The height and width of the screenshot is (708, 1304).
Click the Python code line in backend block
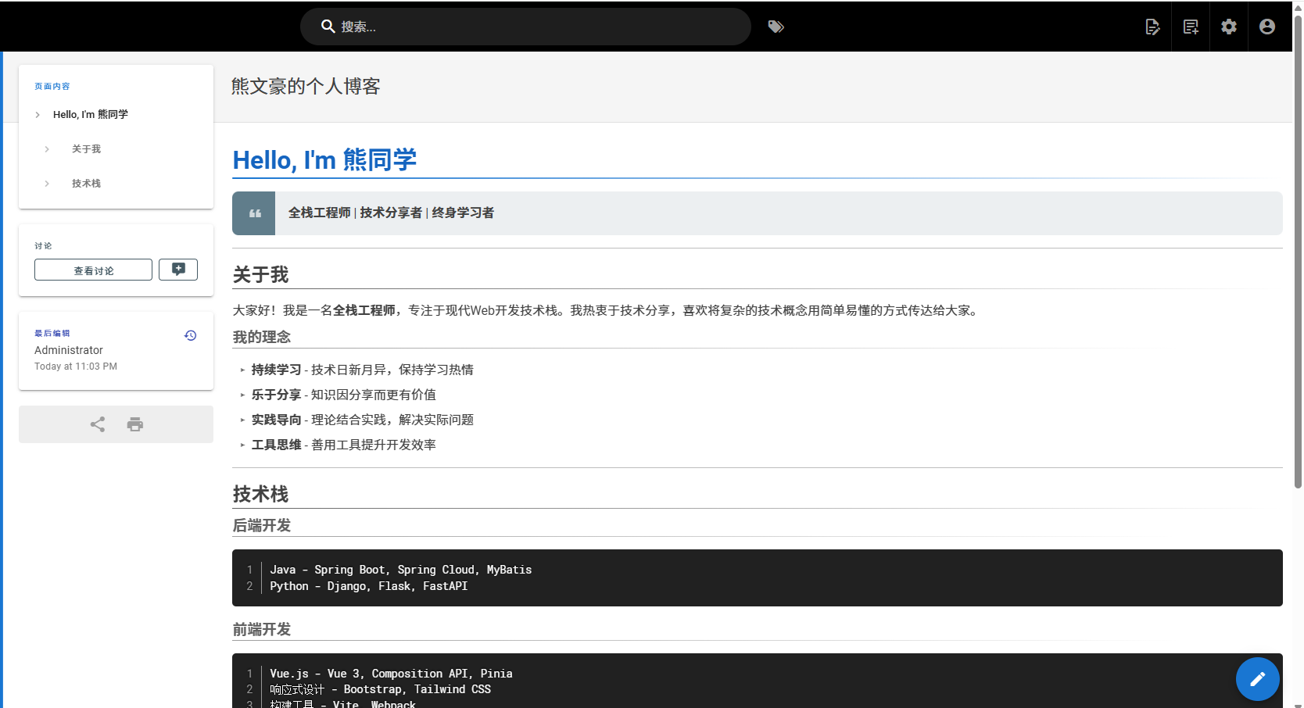pos(369,586)
